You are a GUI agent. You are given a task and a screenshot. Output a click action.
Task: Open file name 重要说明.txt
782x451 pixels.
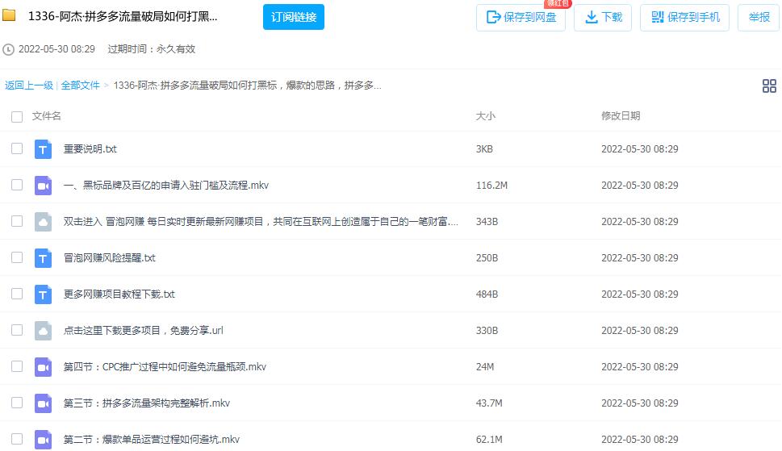(90, 149)
